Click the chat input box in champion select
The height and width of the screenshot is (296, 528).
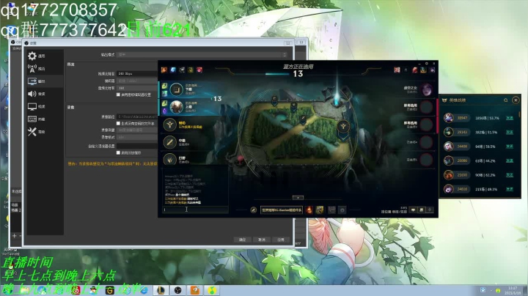coord(195,210)
